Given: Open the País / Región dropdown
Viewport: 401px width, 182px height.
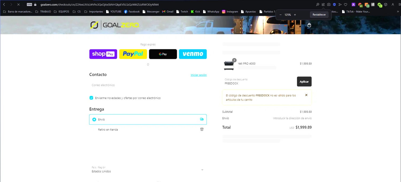Looking at the screenshot, I should (148, 170).
